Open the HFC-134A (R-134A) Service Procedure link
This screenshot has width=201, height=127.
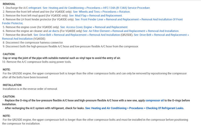pyautogui.click(x=102, y=8)
